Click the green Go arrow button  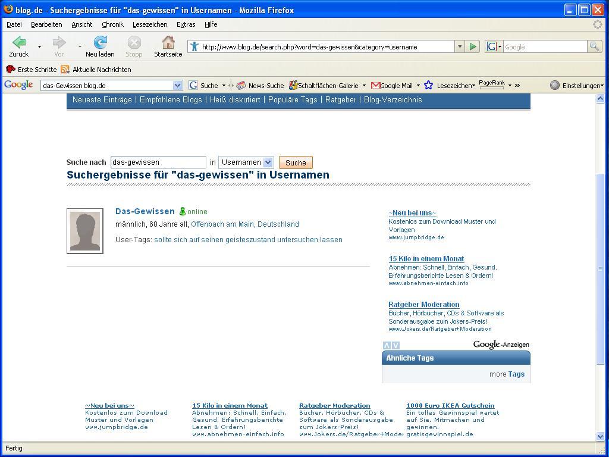point(473,46)
